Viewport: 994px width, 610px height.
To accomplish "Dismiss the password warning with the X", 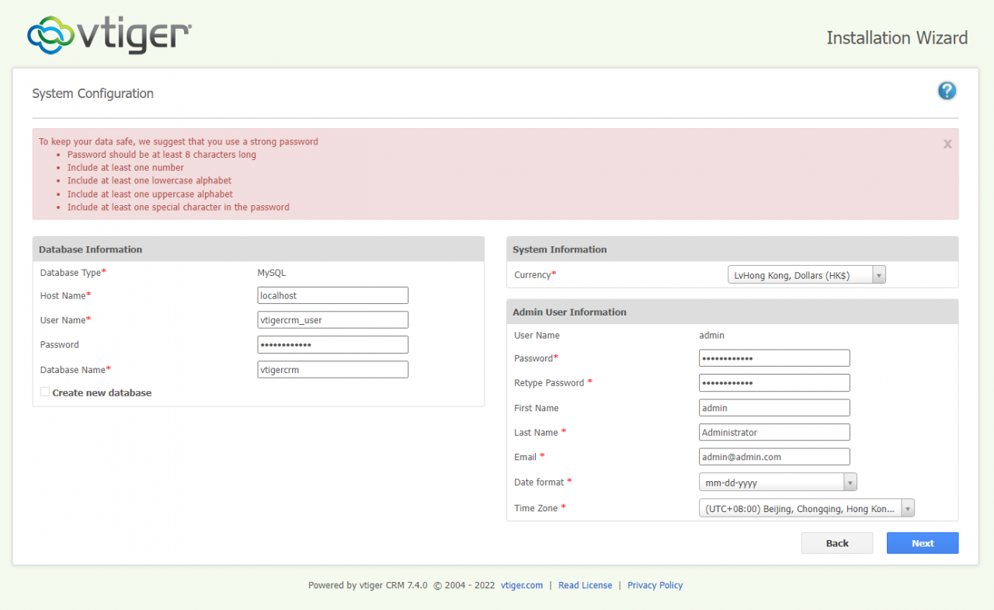I will 947,144.
